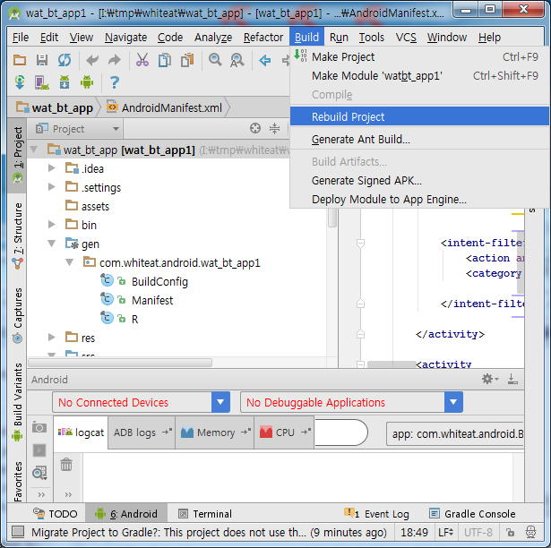Click the Undo arrow icon
The width and height of the screenshot is (551, 548).
[92, 60]
